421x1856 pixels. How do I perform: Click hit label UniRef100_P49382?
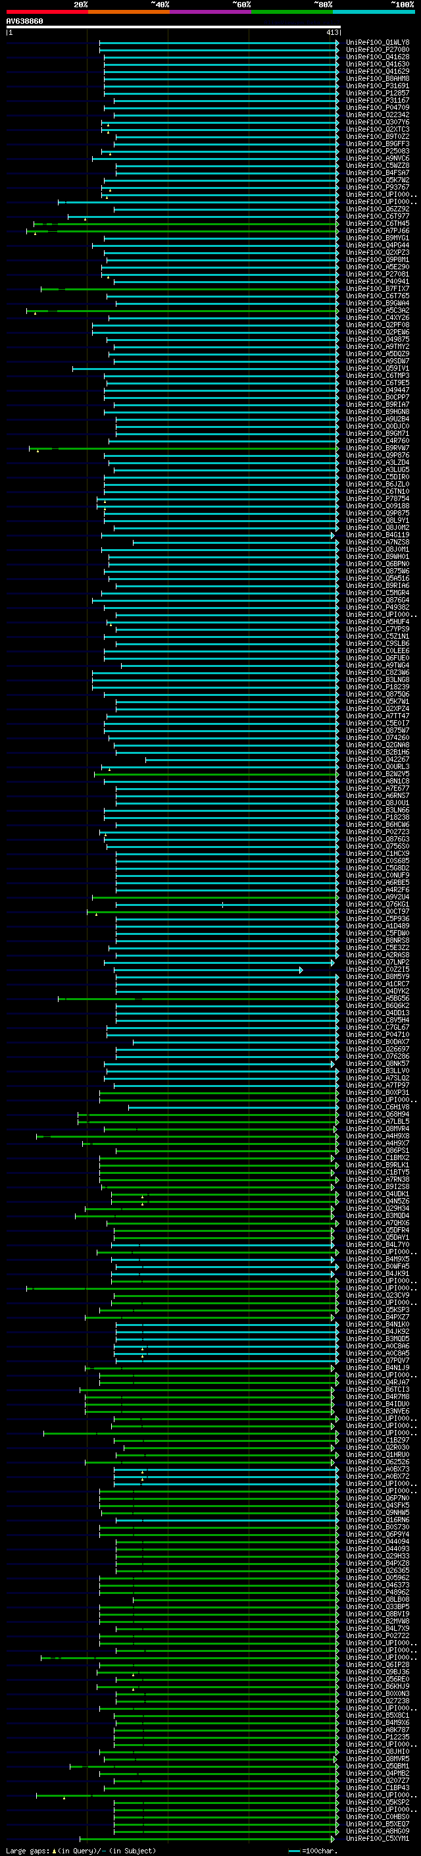coord(378,608)
